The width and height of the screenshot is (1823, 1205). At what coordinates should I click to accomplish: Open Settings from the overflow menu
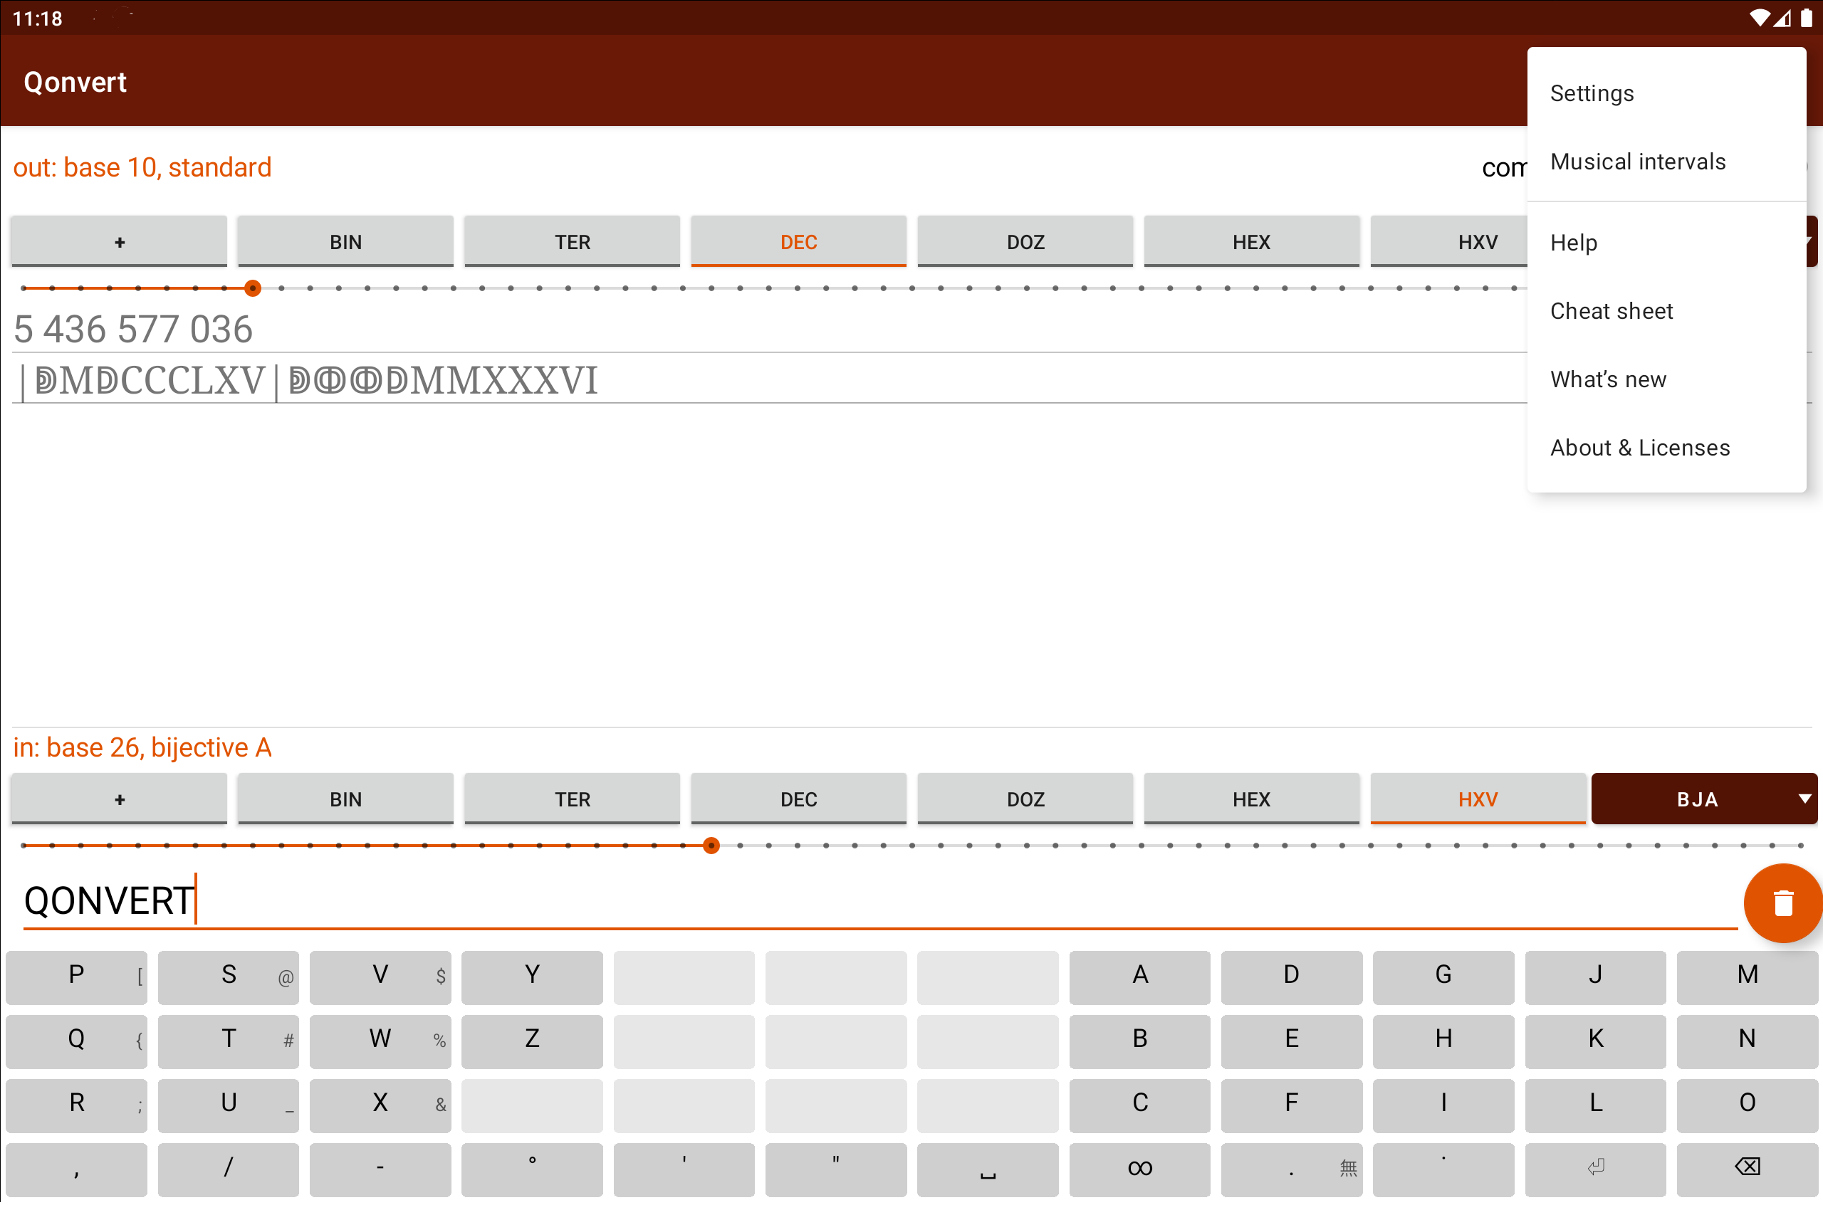pos(1592,94)
